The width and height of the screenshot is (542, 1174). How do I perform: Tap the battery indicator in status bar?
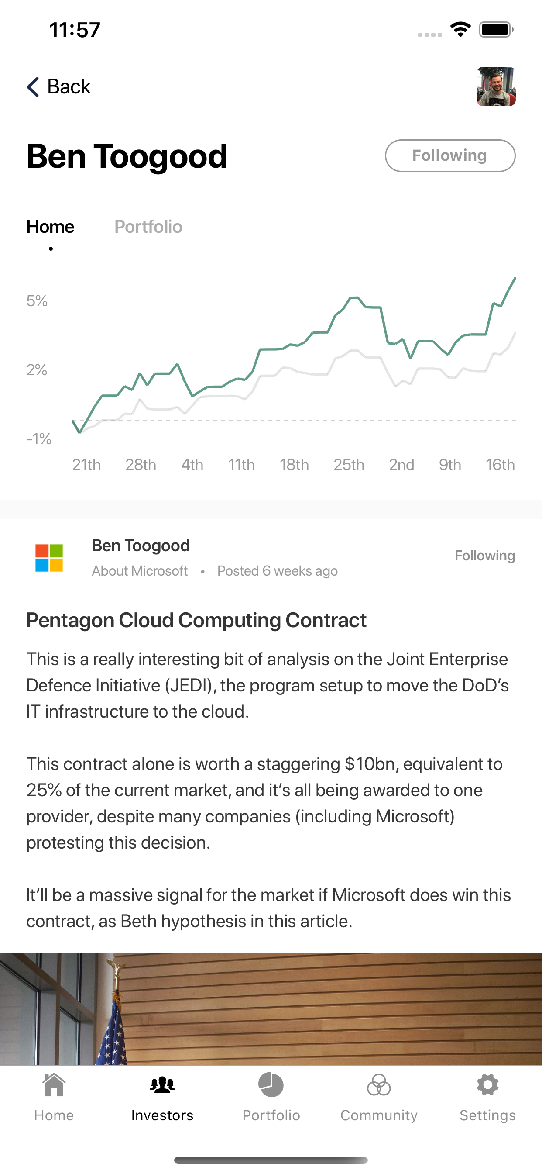[x=496, y=30]
